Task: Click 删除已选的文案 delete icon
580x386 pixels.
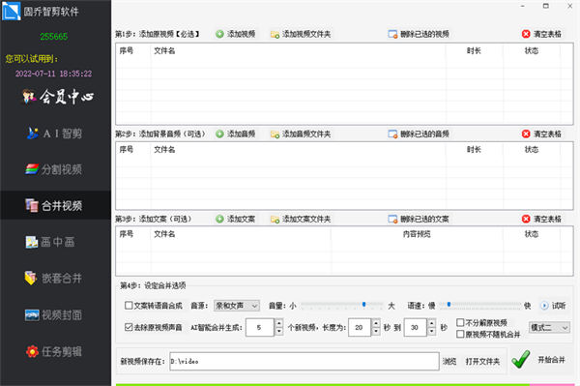Action: (392, 220)
